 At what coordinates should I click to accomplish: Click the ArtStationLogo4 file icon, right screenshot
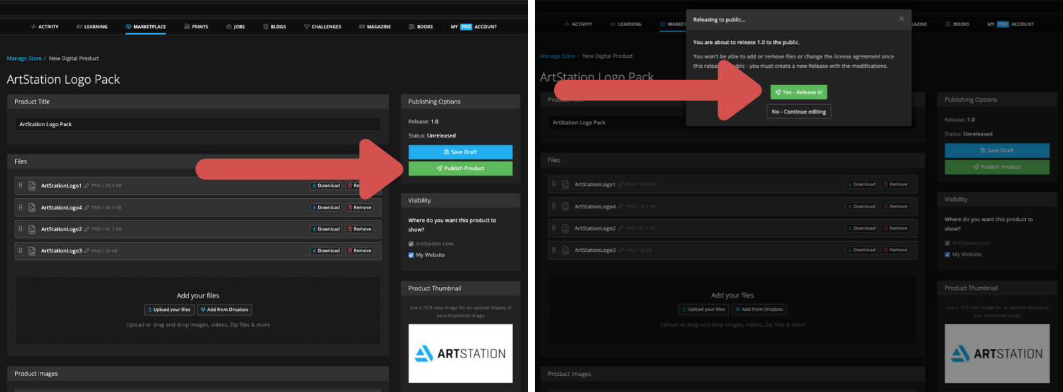point(565,207)
